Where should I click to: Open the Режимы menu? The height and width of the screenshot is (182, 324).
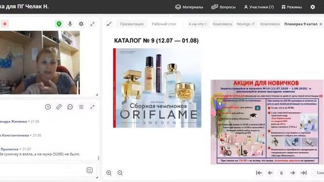coord(292,7)
